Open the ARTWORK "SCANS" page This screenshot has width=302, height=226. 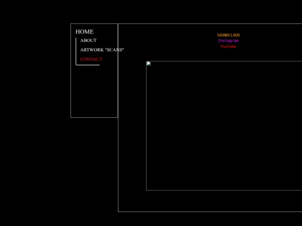[102, 50]
